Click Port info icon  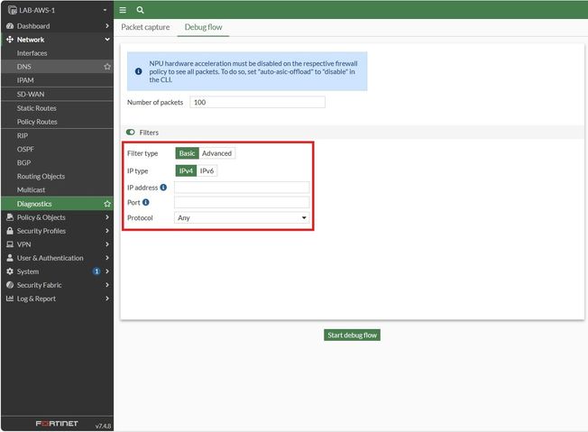click(x=145, y=202)
